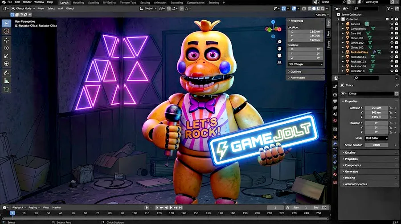Viewport: 401px width, 224px height.
Task: Select the Add Cube tool
Action: point(6,90)
